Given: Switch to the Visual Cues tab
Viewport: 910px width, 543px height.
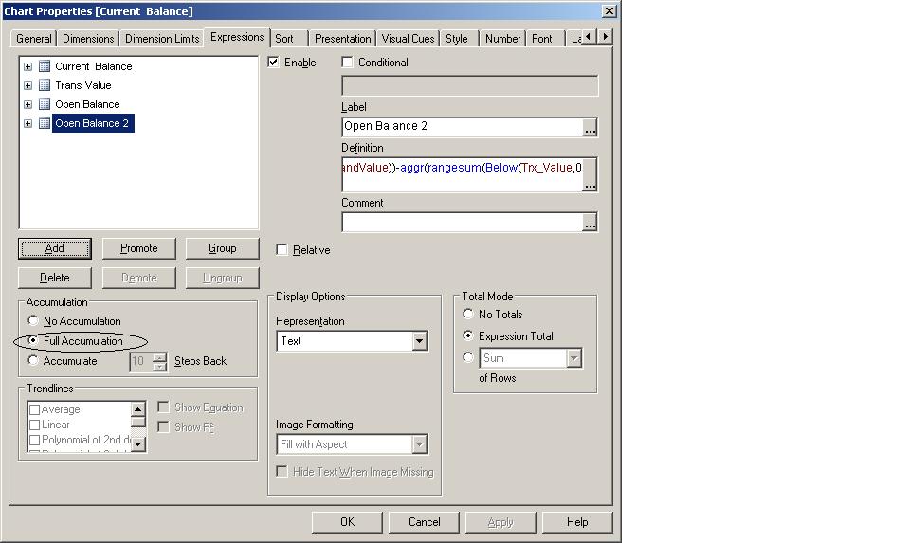Looking at the screenshot, I should click(408, 39).
